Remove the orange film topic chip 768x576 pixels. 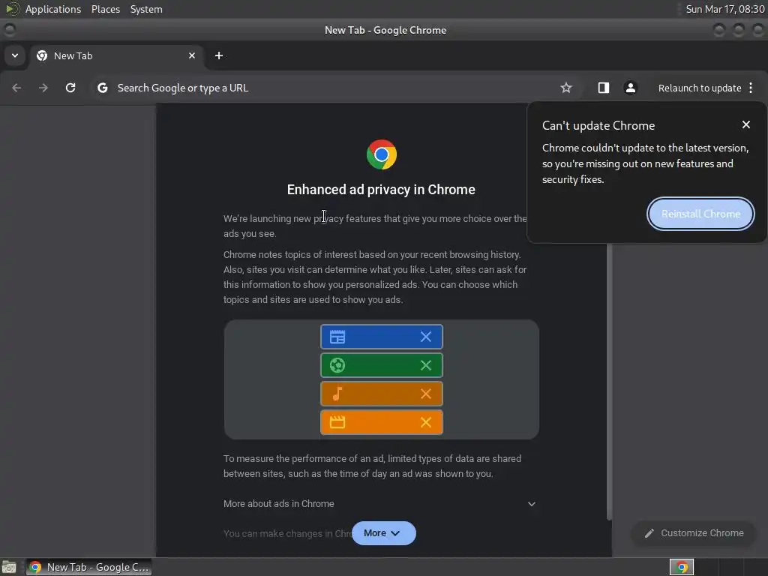(x=426, y=422)
